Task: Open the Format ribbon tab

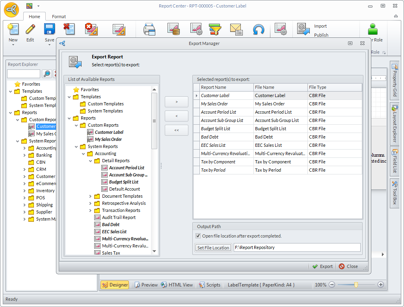Action: (x=59, y=17)
